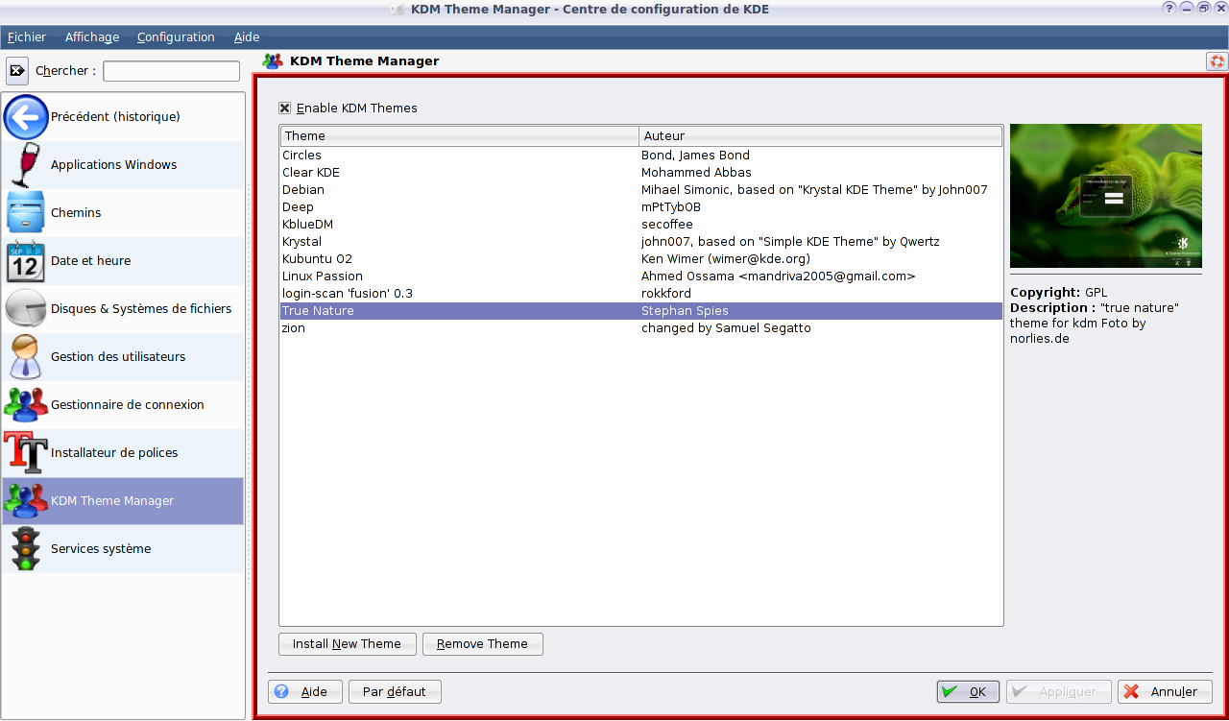Select the Disques & Systèmes de fichiers drive icon

(26, 309)
